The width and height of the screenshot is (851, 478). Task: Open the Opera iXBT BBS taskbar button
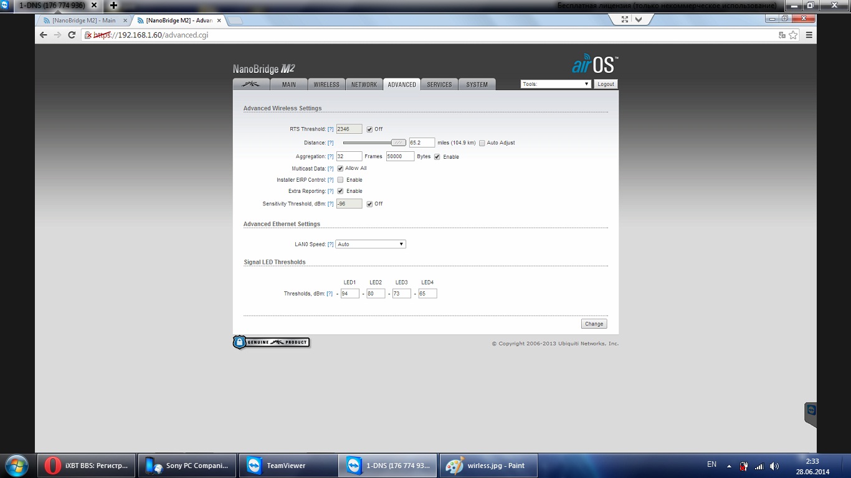pyautogui.click(x=88, y=466)
